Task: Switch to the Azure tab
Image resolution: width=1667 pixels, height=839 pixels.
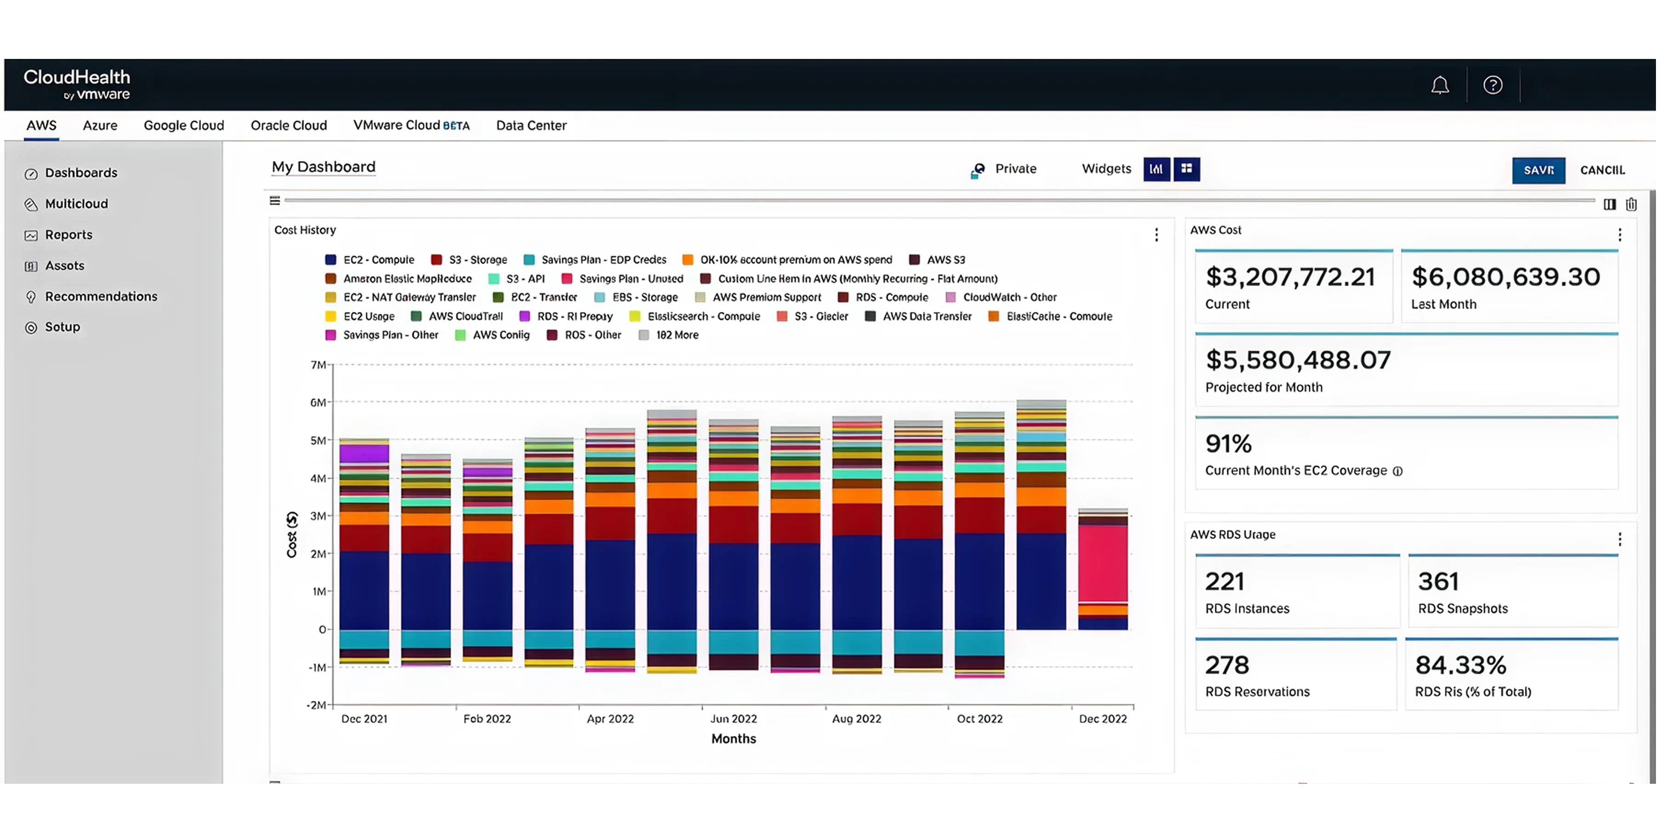Action: pos(100,126)
